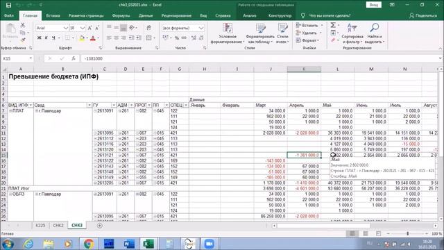Collapse the ОБЯЗ group in the pivot table
The height and width of the screenshot is (250, 444).
click(x=10, y=194)
